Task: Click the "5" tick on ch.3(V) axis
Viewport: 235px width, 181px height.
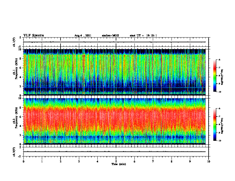Action: 20,147
